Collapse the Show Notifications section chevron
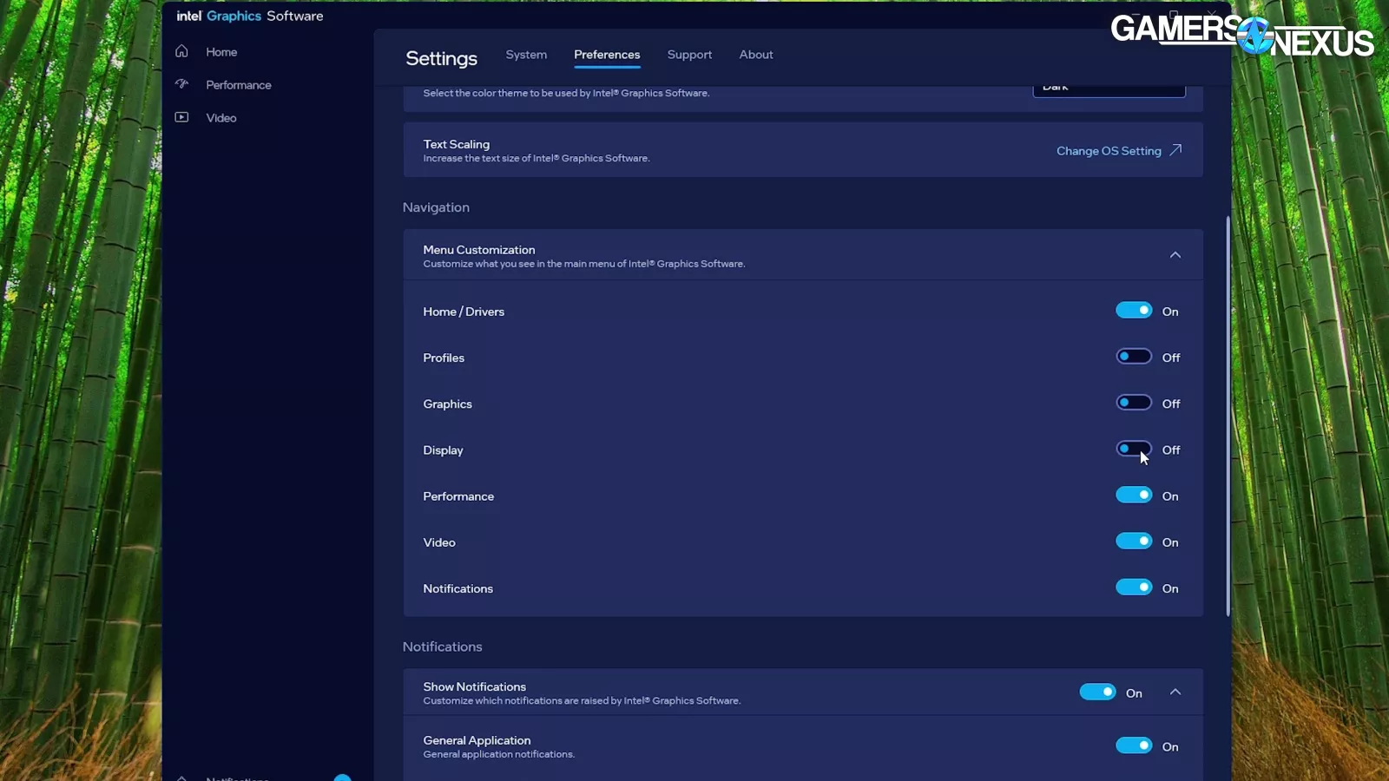1389x781 pixels. (x=1175, y=692)
